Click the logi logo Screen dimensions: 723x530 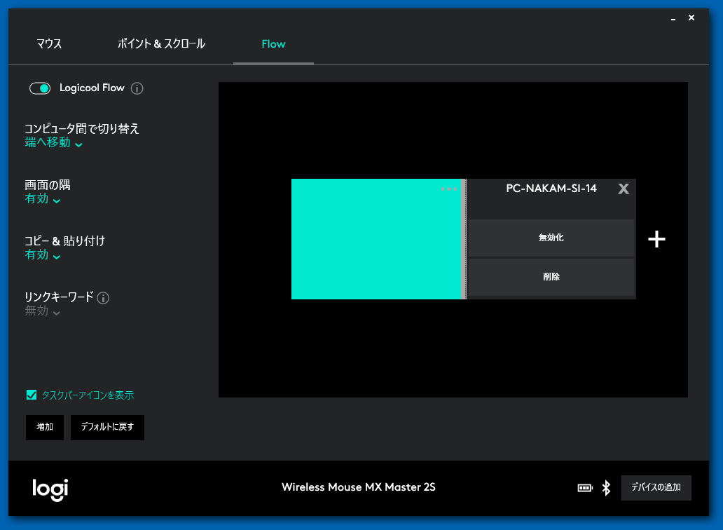point(49,487)
